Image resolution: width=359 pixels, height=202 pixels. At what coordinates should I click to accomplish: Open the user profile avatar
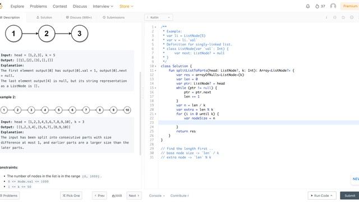click(x=333, y=6)
